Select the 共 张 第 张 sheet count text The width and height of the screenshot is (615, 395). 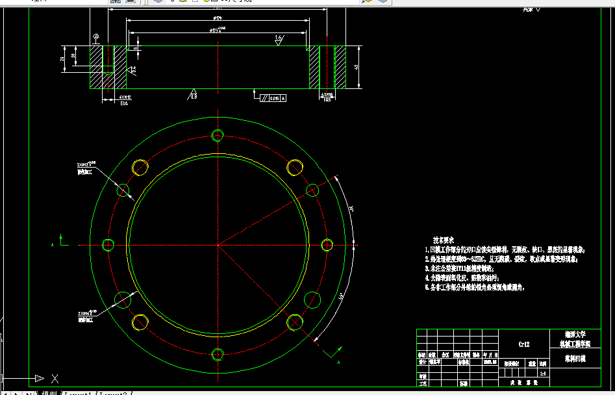(x=524, y=383)
